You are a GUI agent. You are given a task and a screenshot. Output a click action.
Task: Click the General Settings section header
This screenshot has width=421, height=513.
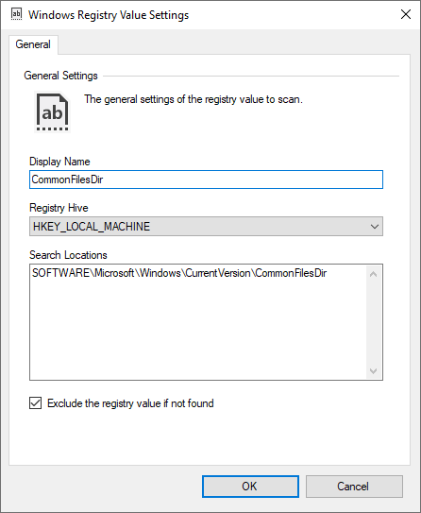point(60,76)
